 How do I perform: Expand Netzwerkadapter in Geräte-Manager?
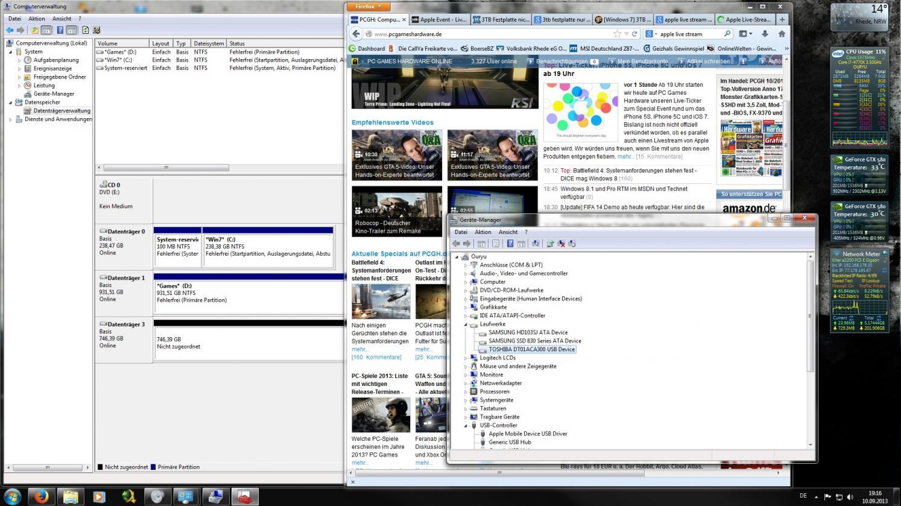[x=466, y=384]
